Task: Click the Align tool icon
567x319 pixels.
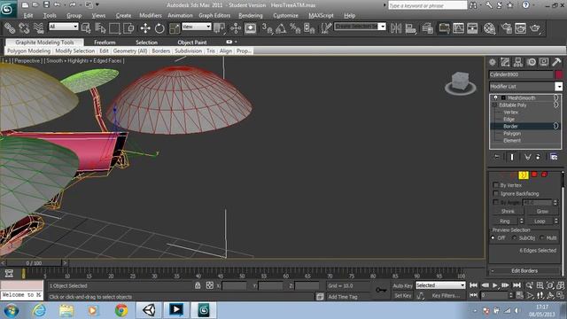Action: tap(410, 27)
